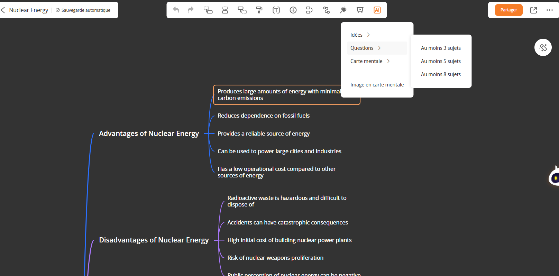
Task: Select the format painter roller icon
Action: 259,10
